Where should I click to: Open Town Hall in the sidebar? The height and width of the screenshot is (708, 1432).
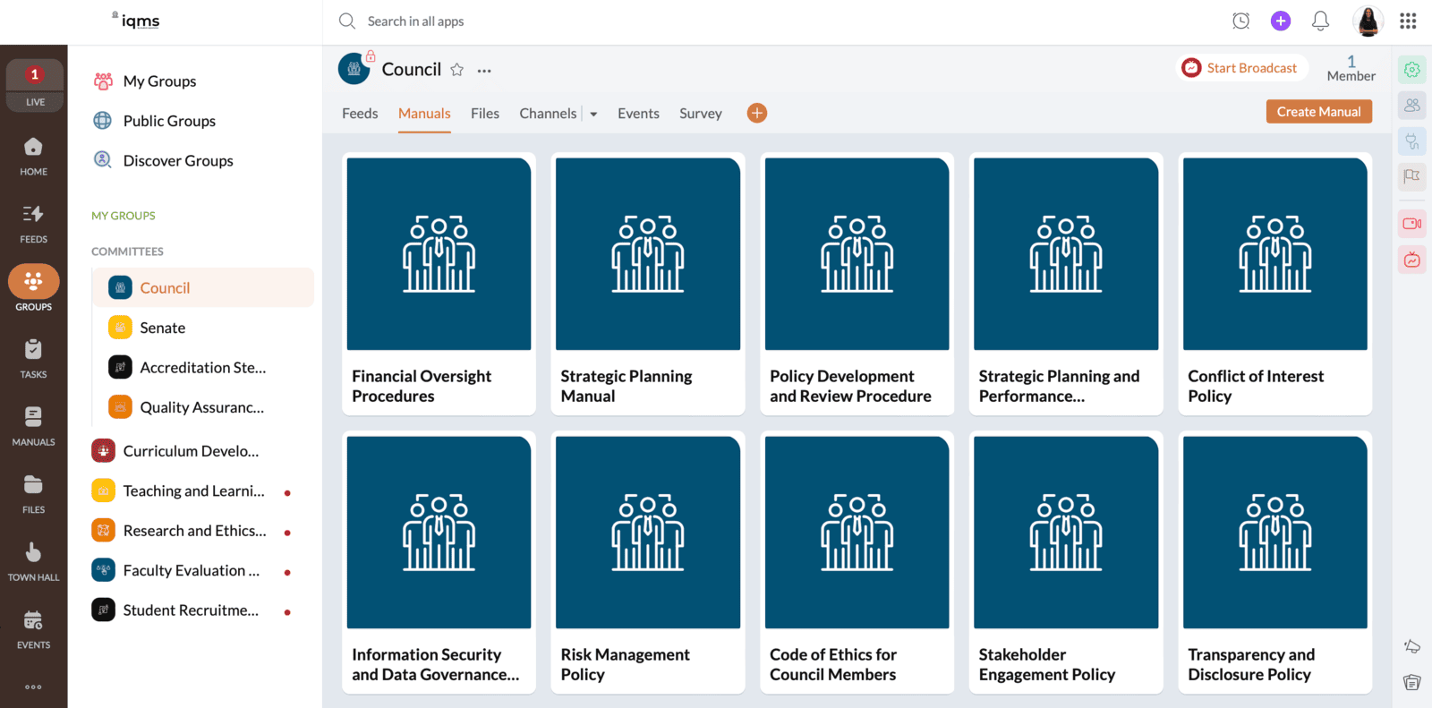pyautogui.click(x=34, y=561)
